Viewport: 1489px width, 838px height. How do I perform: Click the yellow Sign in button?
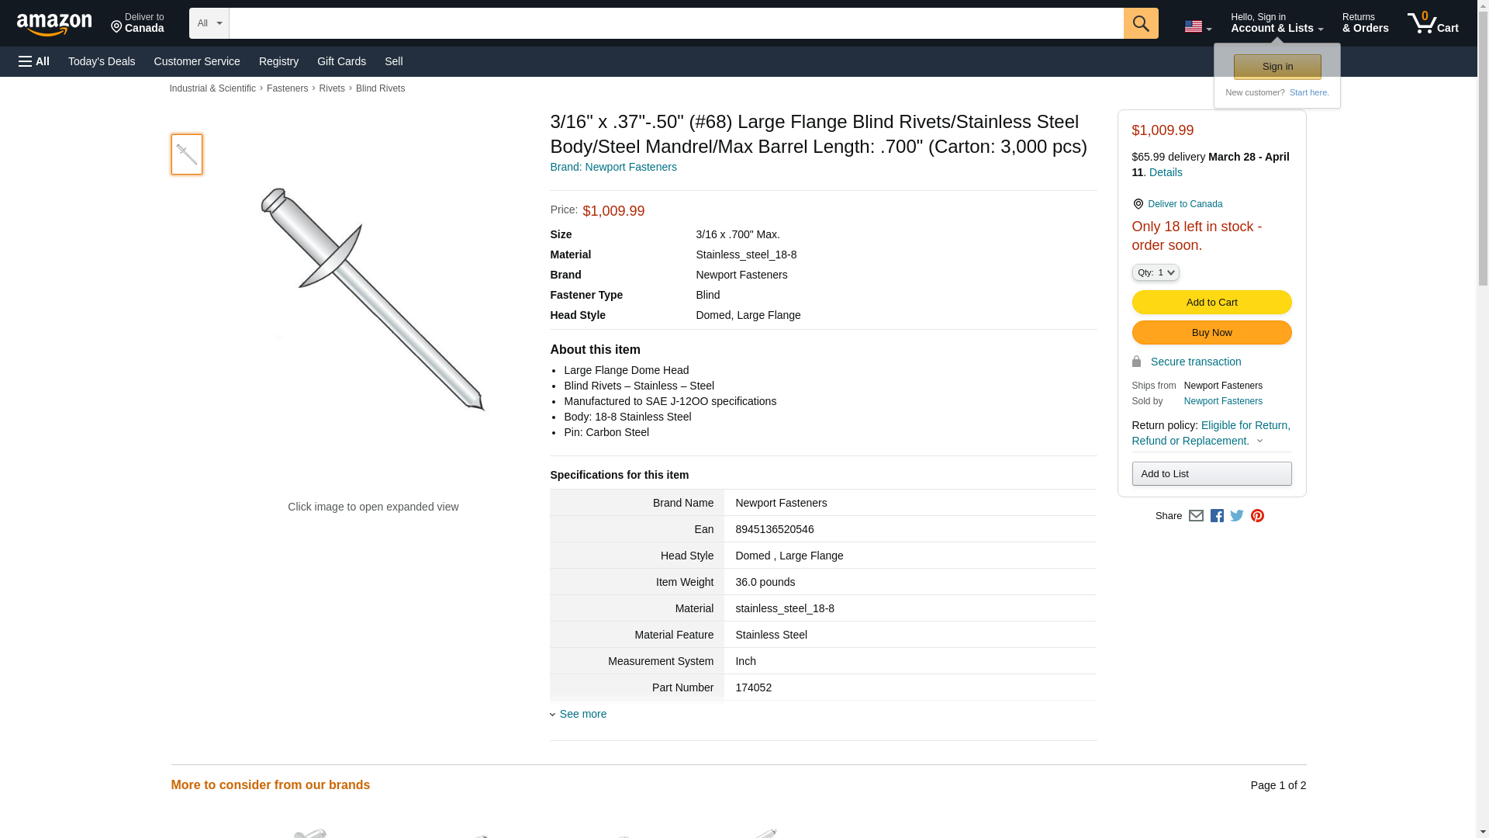1277,67
